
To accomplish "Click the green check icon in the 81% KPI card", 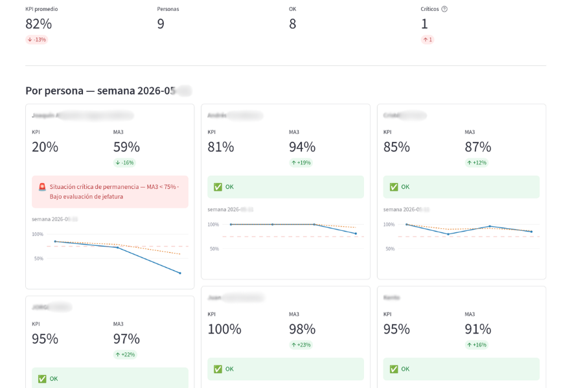I will click(218, 187).
